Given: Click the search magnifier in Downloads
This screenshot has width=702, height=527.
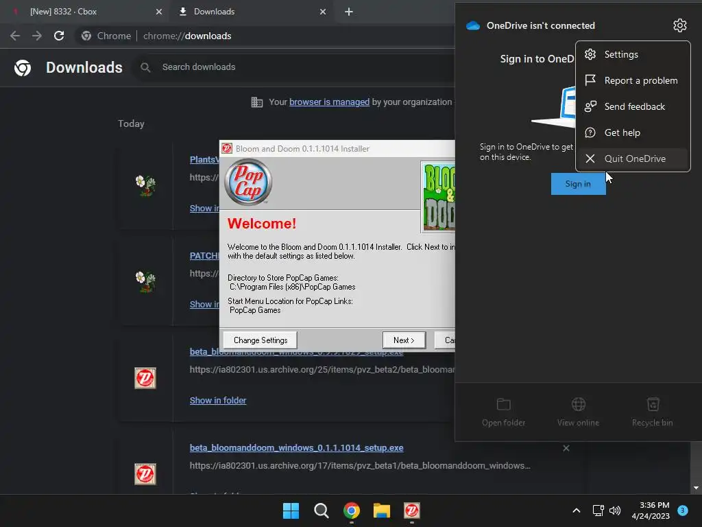Looking at the screenshot, I should [145, 67].
